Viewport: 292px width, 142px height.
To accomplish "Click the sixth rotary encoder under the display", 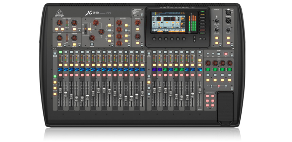I will 184,39.
